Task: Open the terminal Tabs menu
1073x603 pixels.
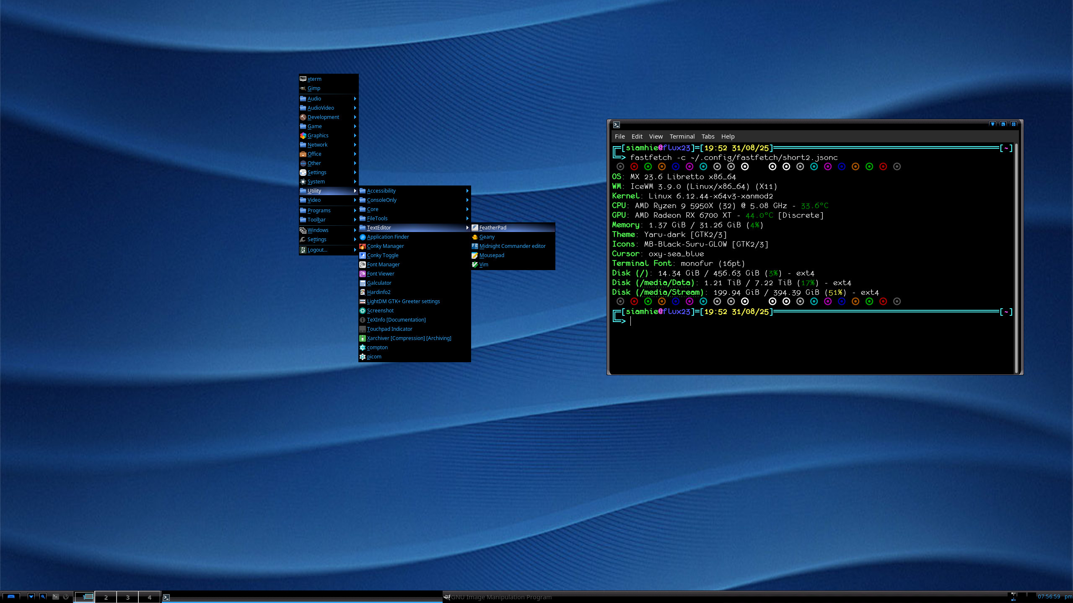Action: (708, 137)
